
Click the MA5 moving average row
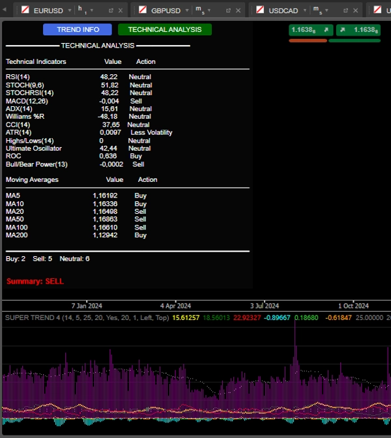coord(76,196)
